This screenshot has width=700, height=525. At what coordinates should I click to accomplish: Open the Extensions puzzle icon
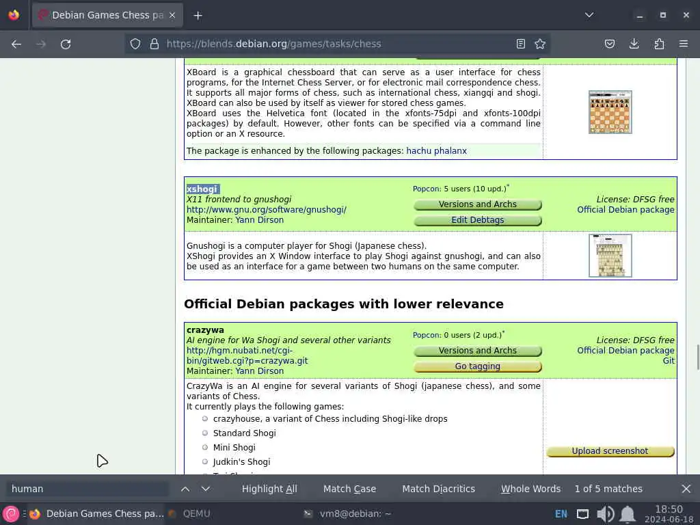[x=659, y=44]
